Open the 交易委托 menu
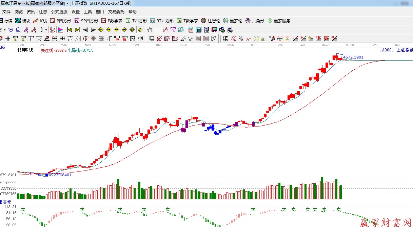This screenshot has height=231, width=413. pos(116,11)
